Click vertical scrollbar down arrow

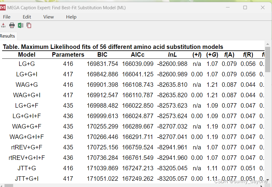tap(268, 180)
